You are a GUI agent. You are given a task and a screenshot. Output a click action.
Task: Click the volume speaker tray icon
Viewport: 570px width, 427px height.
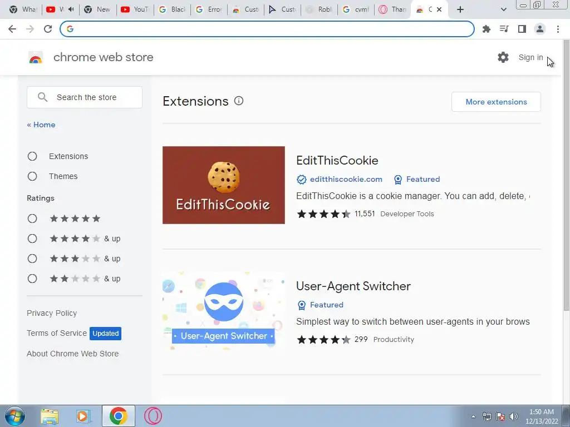514,416
